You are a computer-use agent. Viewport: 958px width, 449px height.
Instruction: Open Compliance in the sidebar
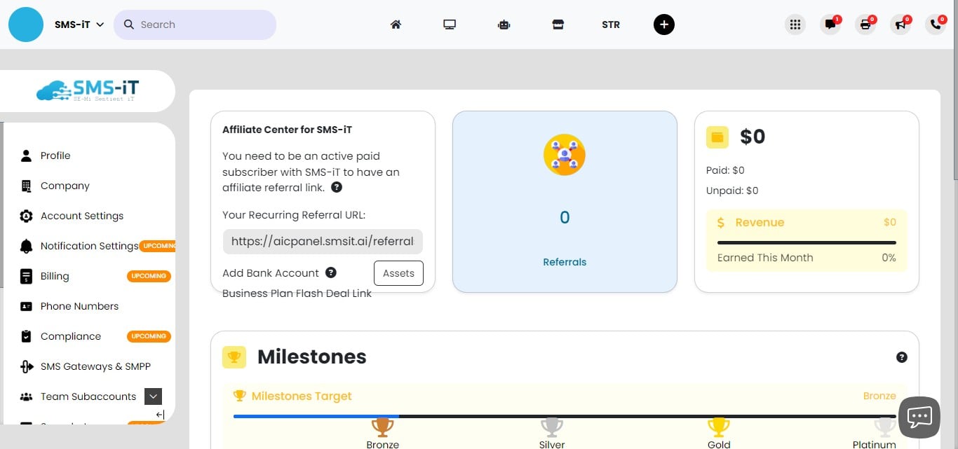[x=71, y=336]
